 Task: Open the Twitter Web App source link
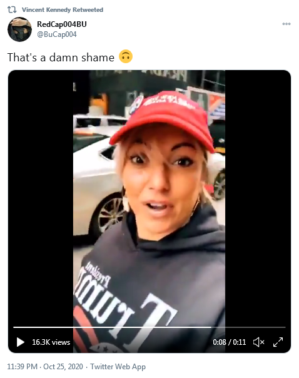(x=118, y=367)
